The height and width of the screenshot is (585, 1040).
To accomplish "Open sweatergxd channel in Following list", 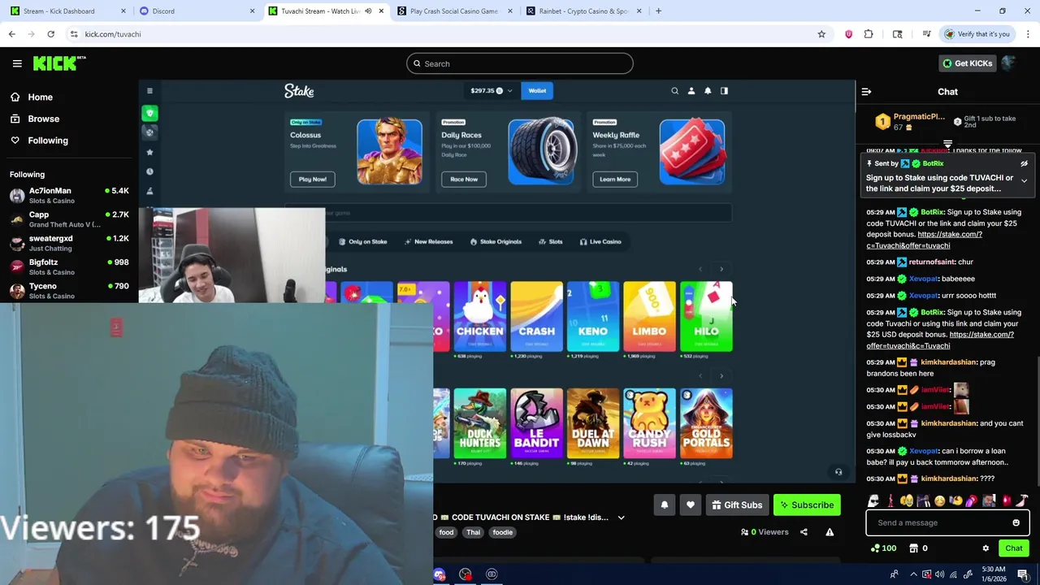I will pos(69,243).
